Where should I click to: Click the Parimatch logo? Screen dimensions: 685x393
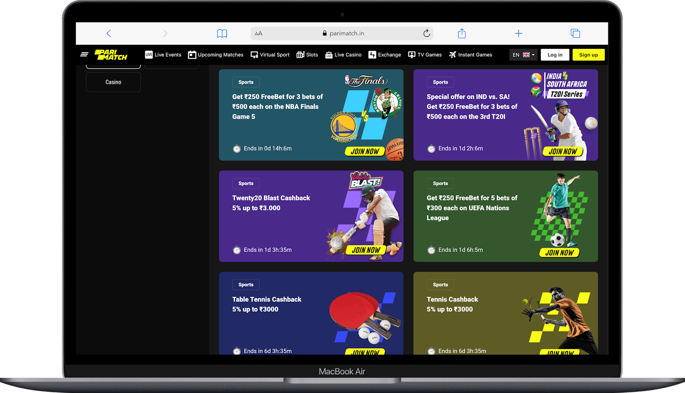(111, 55)
